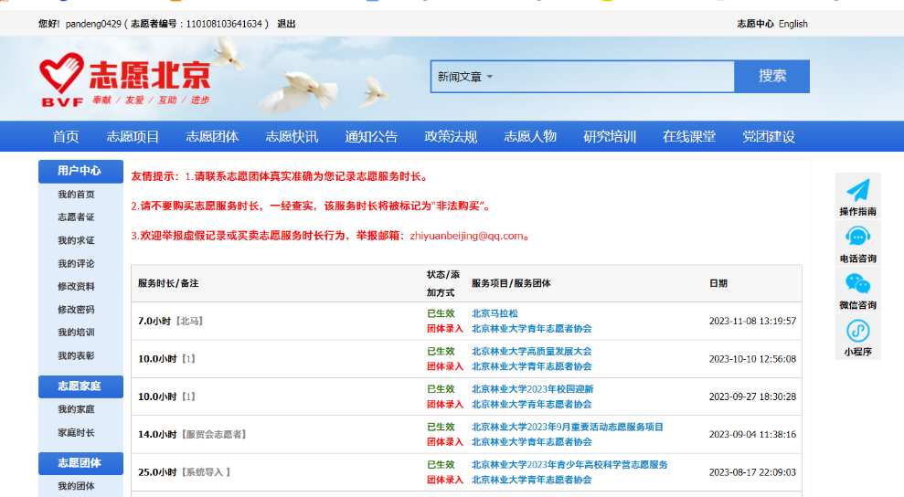Click the 日期 column header
Image resolution: width=904 pixels, height=497 pixels.
[x=718, y=283]
